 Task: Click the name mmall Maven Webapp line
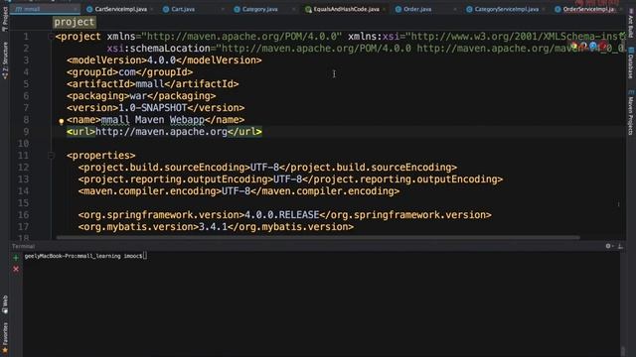[156, 120]
